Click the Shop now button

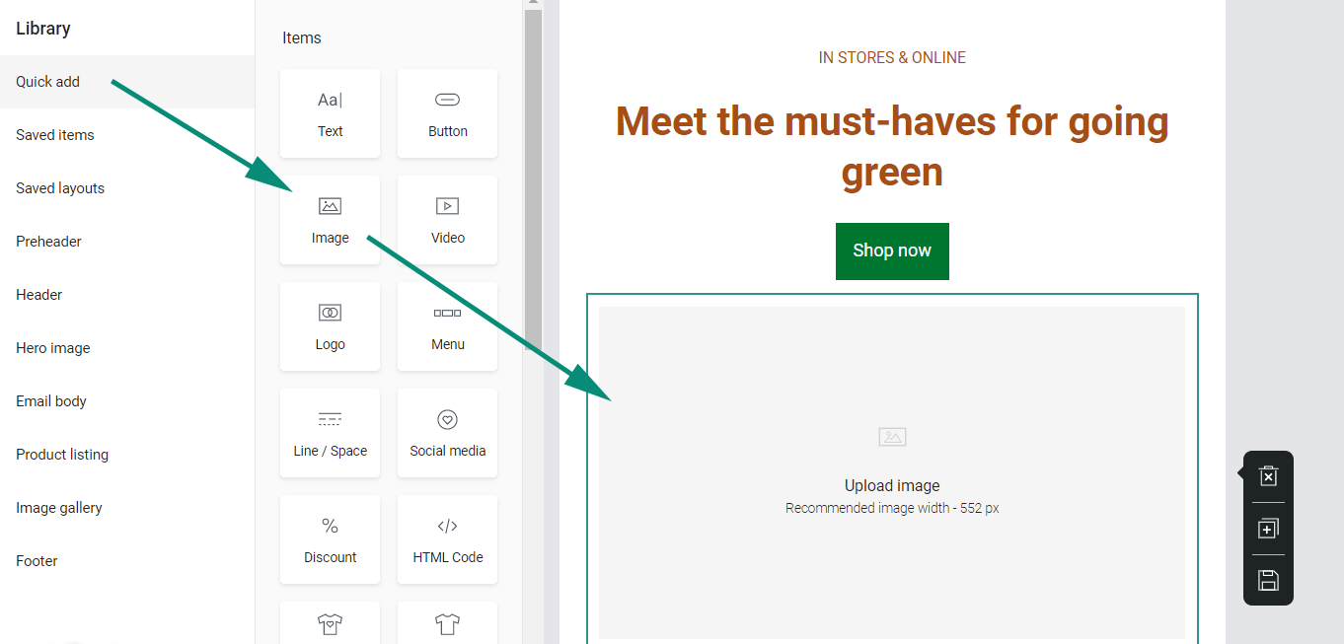pyautogui.click(x=892, y=250)
